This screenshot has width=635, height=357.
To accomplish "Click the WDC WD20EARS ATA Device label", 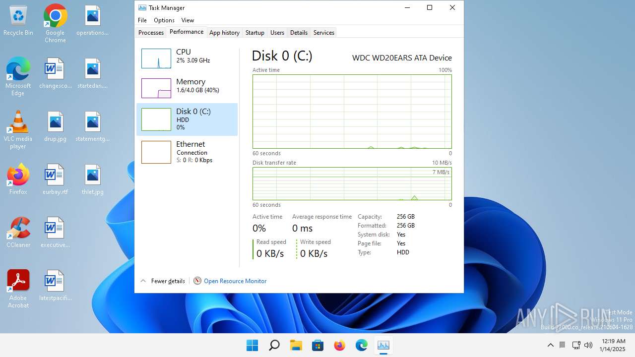I will pos(402,58).
